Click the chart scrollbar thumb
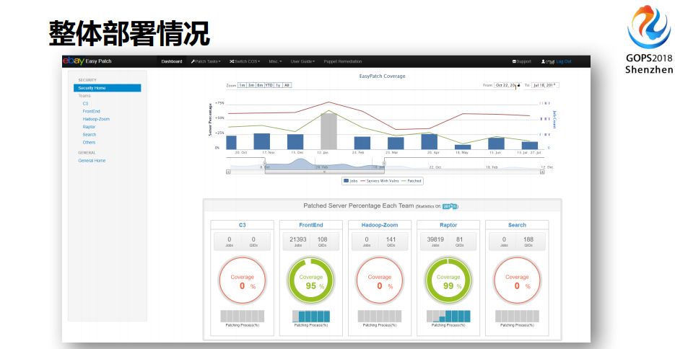 point(325,172)
